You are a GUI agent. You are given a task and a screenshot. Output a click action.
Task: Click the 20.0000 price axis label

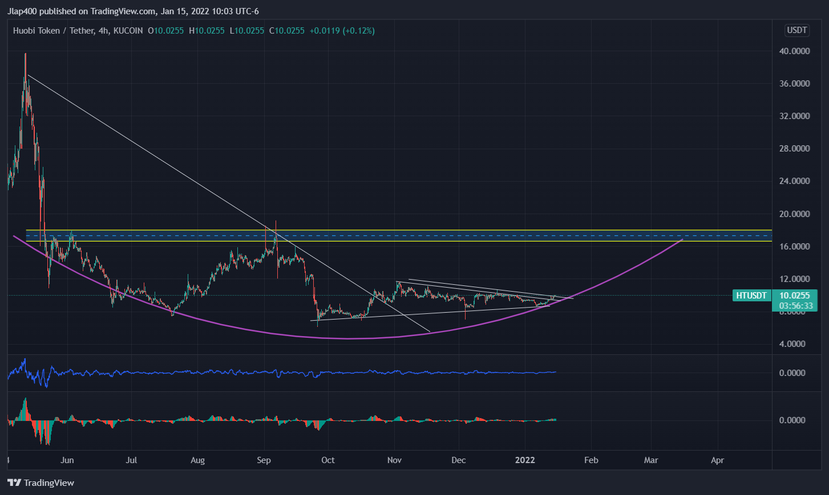point(794,214)
